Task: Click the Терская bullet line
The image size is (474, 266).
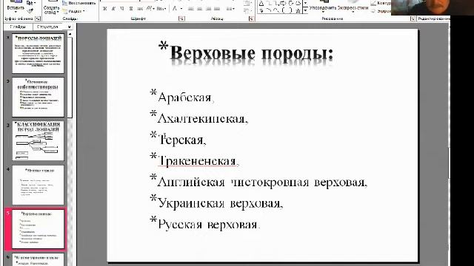Action: pos(181,140)
